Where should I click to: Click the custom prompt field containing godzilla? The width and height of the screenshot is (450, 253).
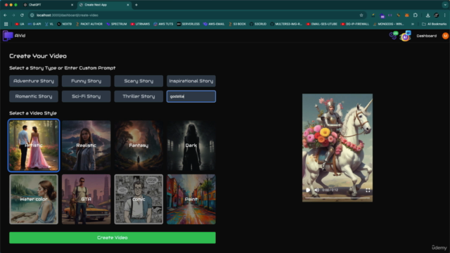point(191,96)
